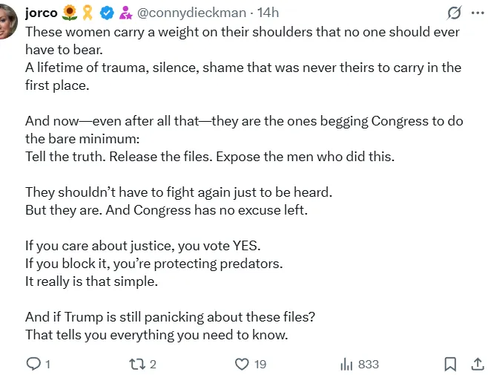Repost this tweet using the retweet arrows icon
Viewport: 488px width, 375px height.
click(137, 364)
